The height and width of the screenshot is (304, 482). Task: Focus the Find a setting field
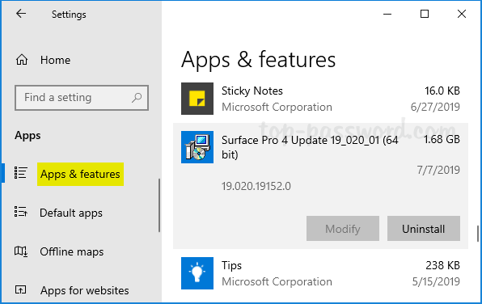click(82, 98)
